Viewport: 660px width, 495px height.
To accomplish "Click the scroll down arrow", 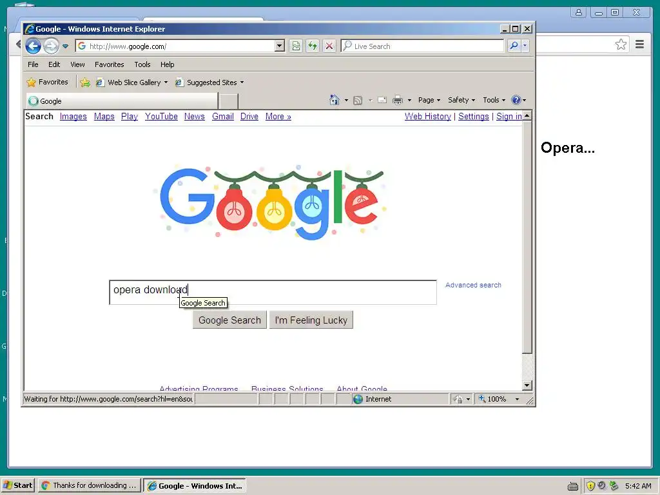I will tap(527, 385).
